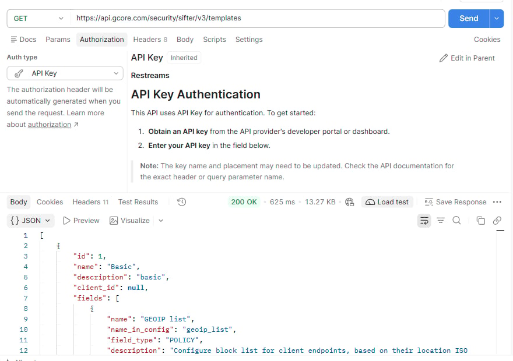Open the response history clock icon
Screen dimensions: 513x361
(181, 202)
